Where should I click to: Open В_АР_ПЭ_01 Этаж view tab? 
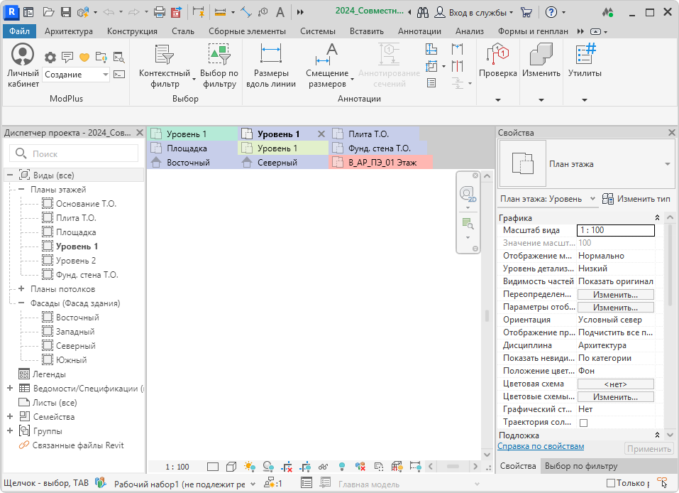[x=381, y=163]
